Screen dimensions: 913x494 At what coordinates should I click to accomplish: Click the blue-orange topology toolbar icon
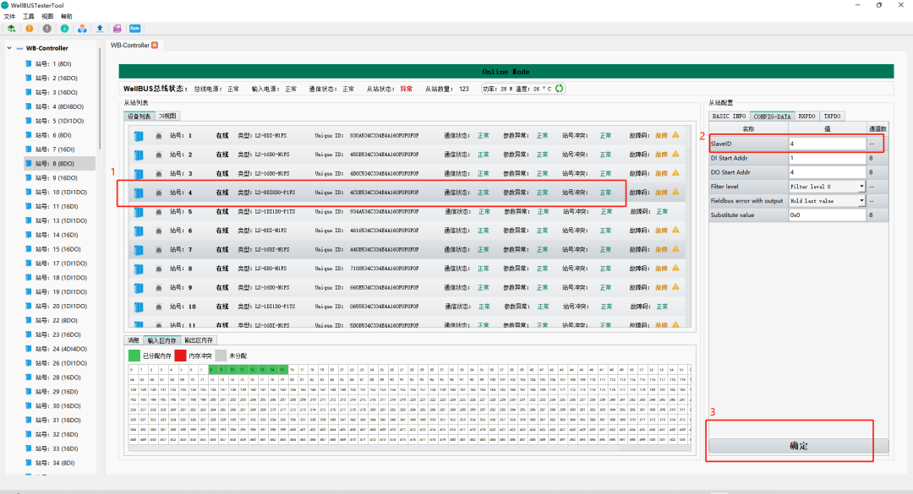coord(82,29)
